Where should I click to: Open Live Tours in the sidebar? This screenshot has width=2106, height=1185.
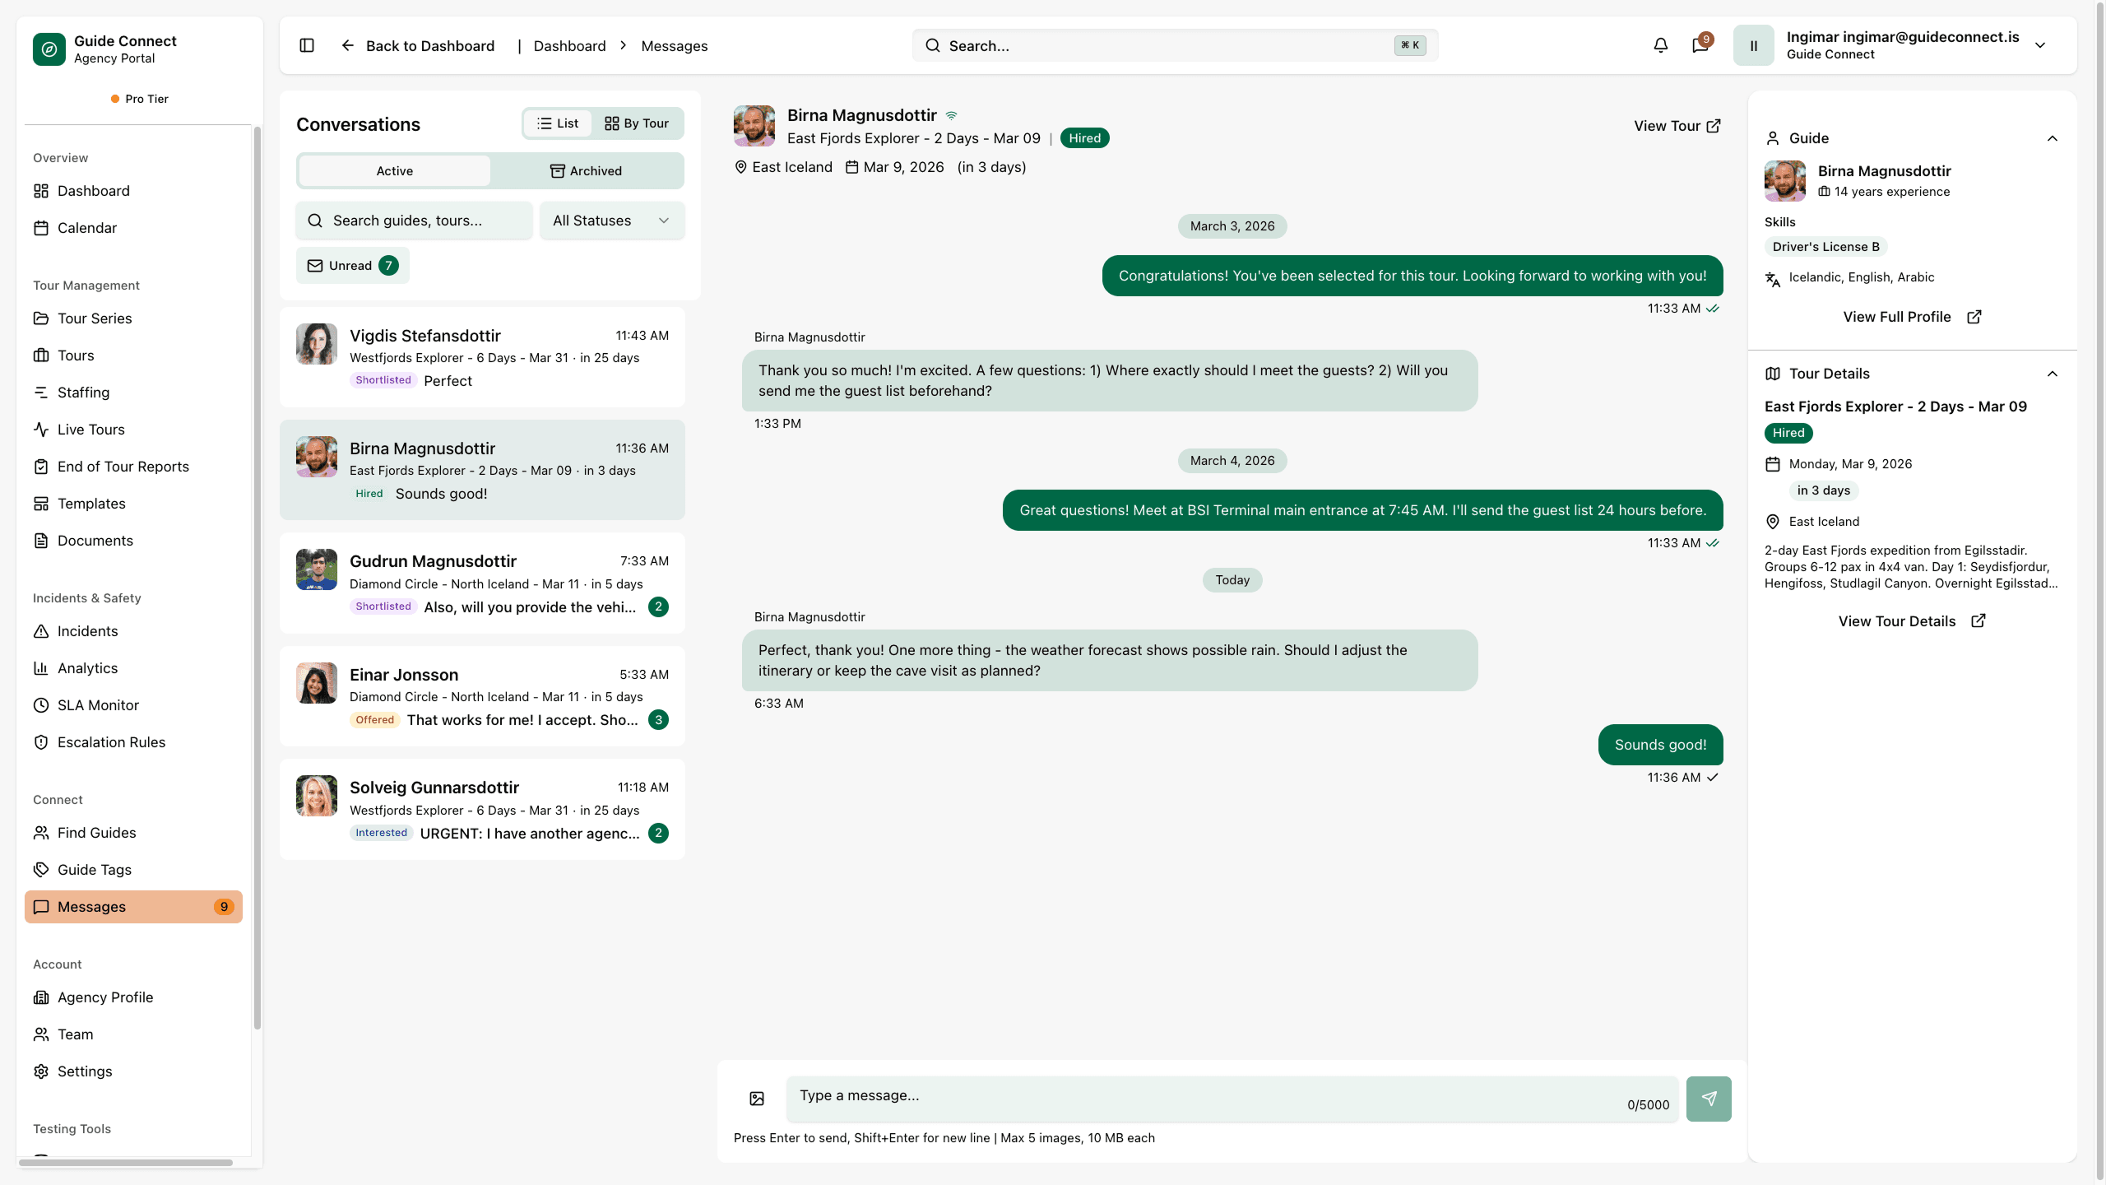click(x=90, y=430)
